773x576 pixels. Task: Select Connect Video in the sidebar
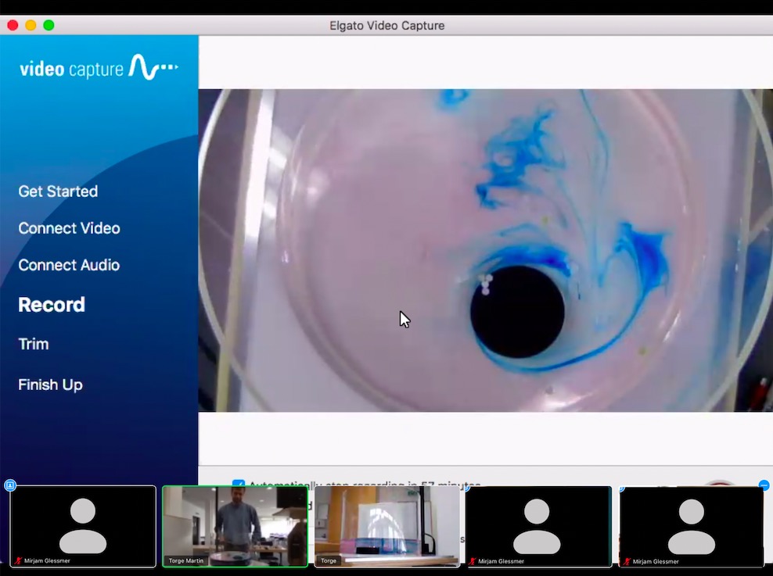click(69, 228)
